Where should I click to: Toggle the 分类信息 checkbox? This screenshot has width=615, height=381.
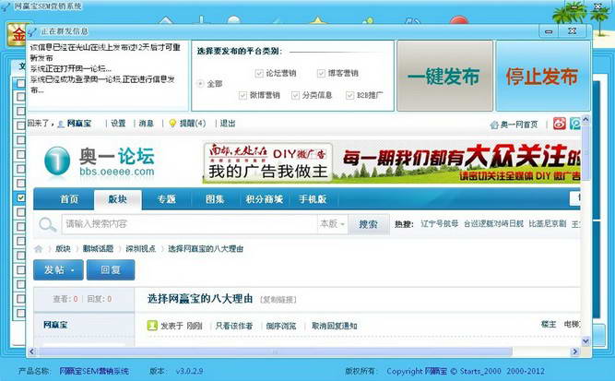click(295, 95)
